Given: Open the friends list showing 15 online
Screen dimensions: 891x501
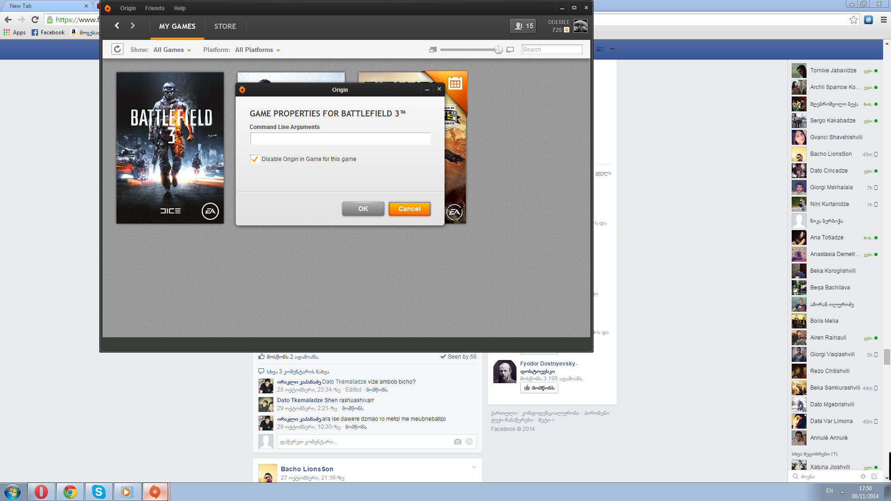Looking at the screenshot, I should click(x=523, y=26).
